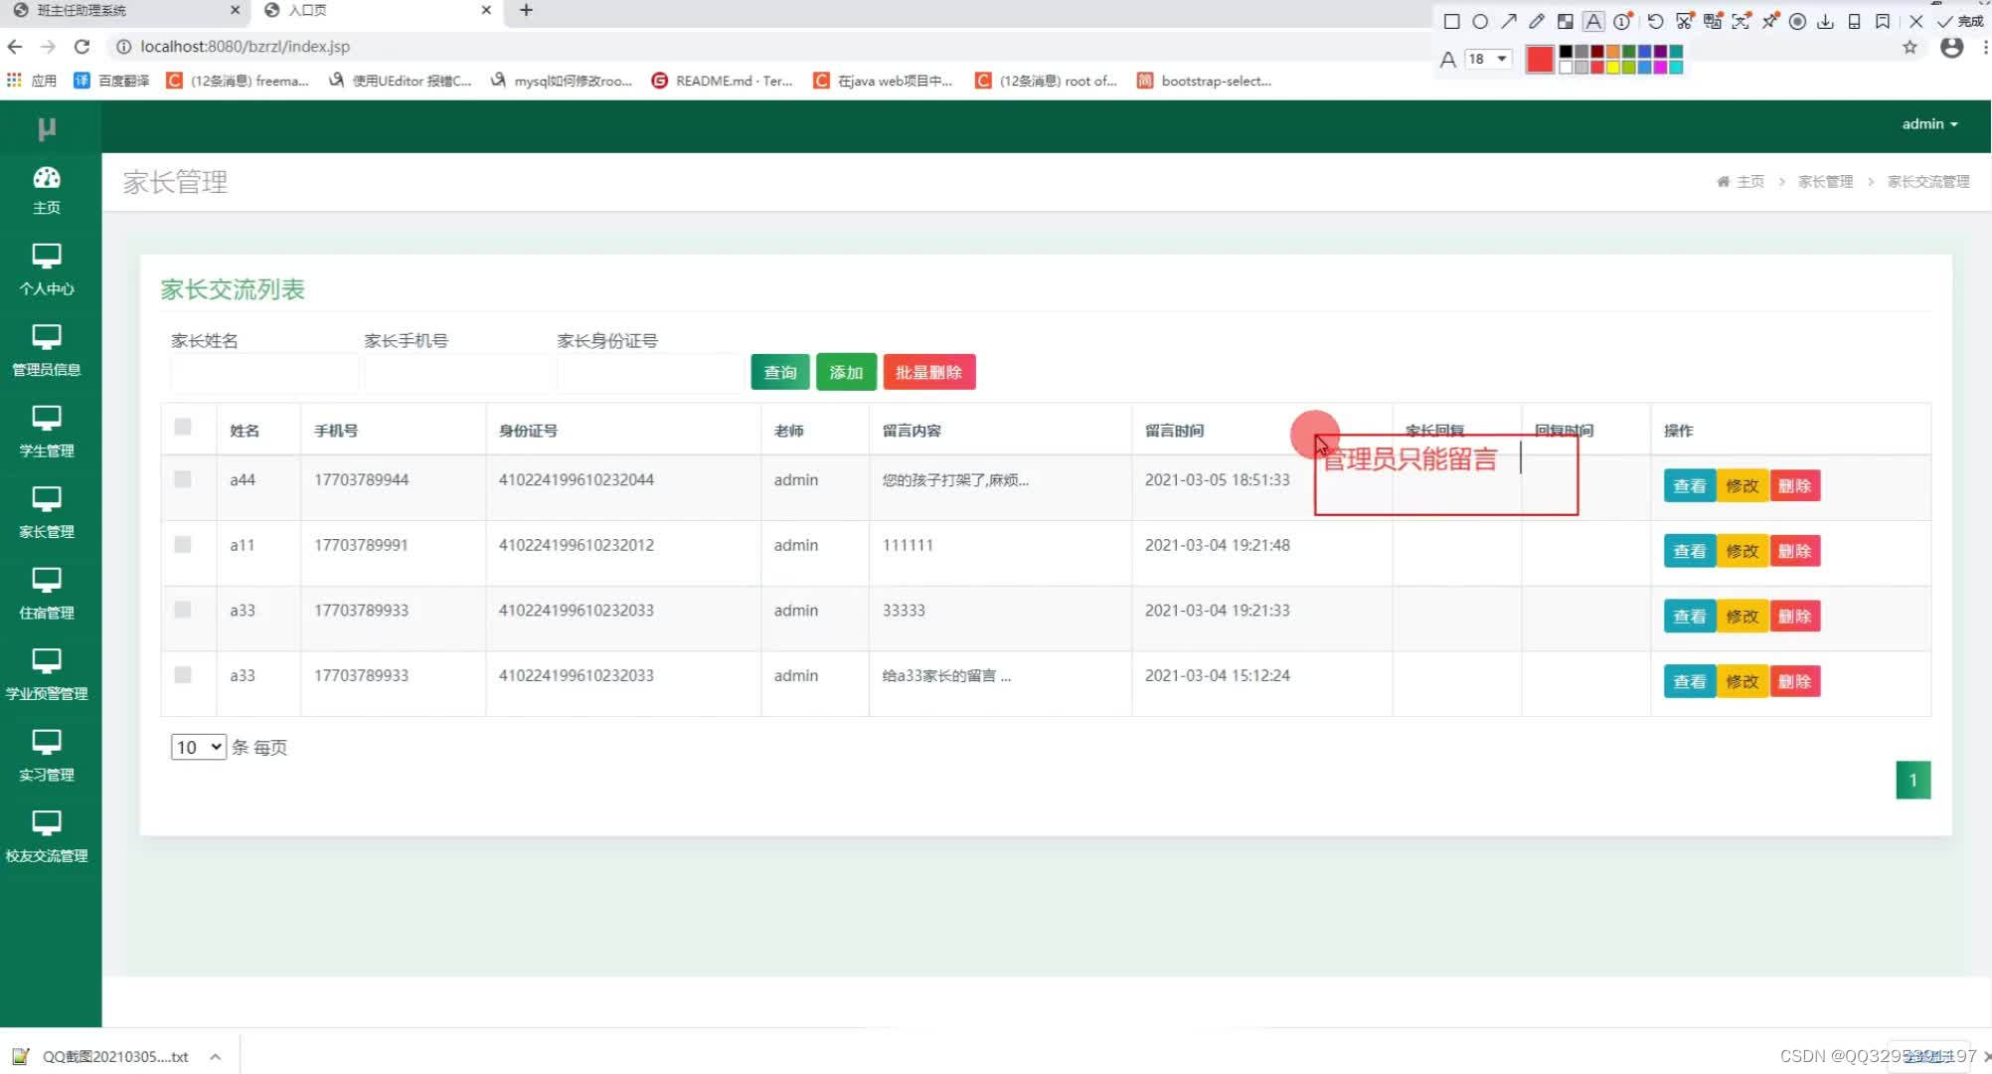Expand the admin user dropdown
1992x1074 pixels.
coord(1929,124)
